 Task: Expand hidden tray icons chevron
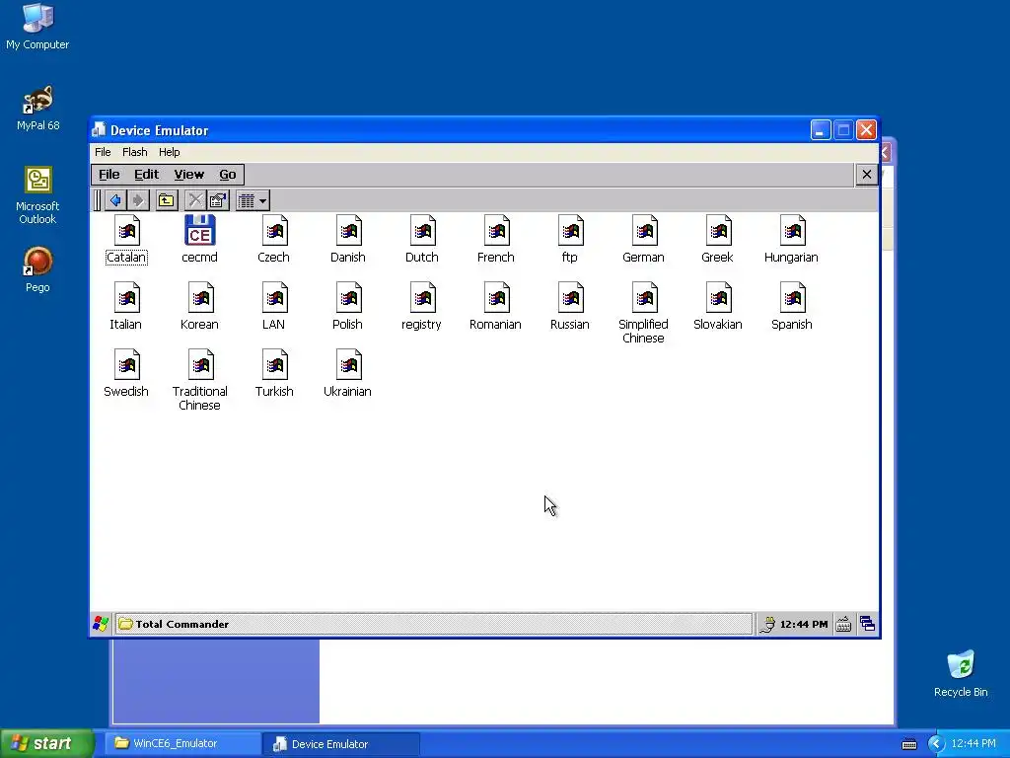point(936,744)
